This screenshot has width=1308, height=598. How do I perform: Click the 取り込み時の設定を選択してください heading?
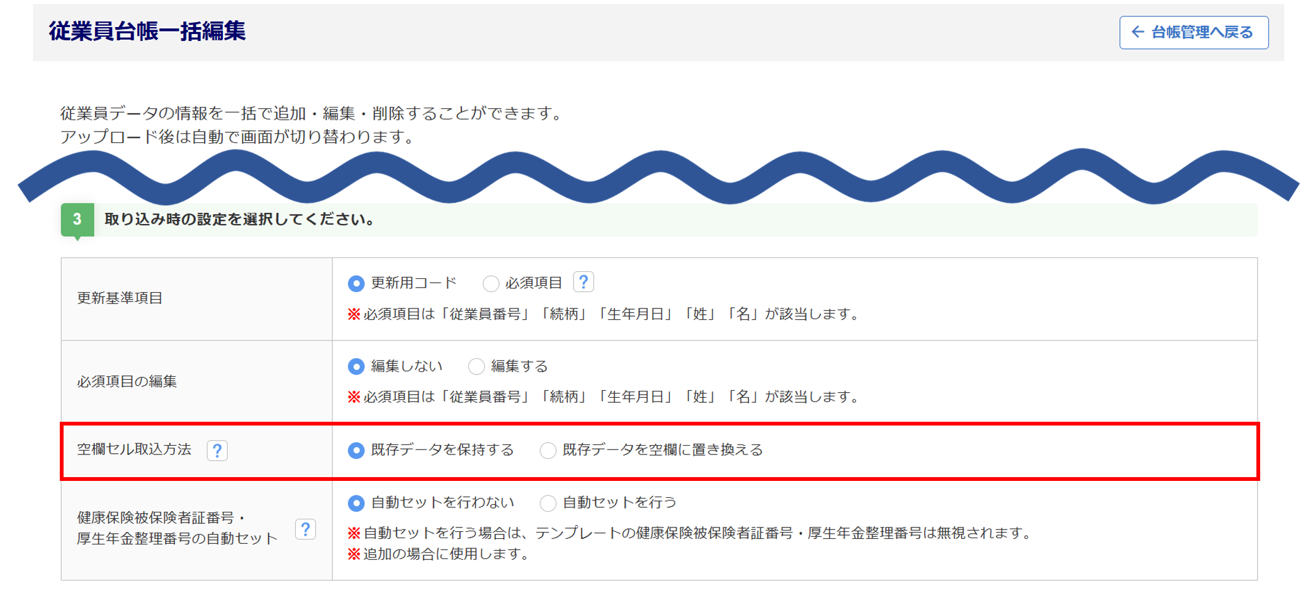[x=239, y=220]
